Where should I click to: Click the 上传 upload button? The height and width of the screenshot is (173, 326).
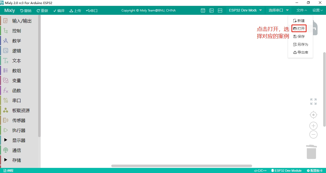(75, 11)
